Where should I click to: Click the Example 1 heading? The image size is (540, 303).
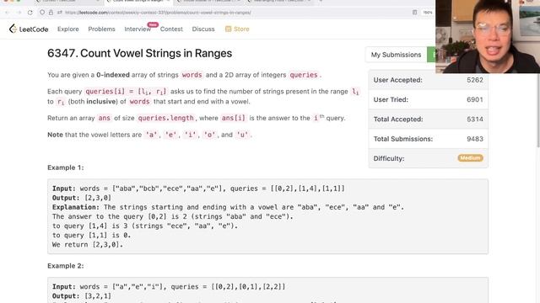pyautogui.click(x=66, y=167)
